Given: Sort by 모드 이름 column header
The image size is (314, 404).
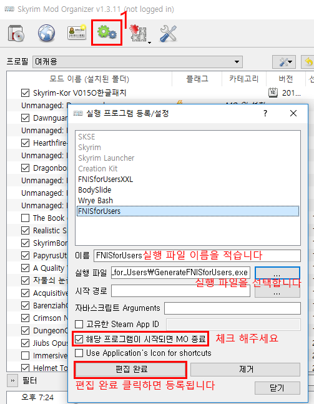Looking at the screenshot, I should [x=89, y=79].
